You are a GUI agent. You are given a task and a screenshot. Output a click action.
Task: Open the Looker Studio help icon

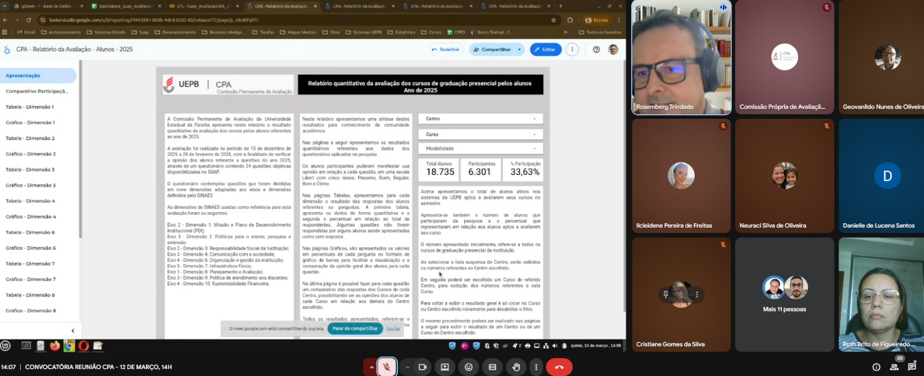pyautogui.click(x=596, y=50)
